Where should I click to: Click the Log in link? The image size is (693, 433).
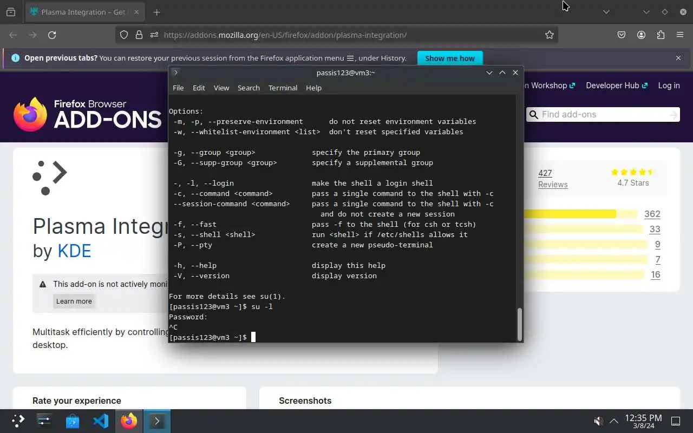[x=669, y=86]
